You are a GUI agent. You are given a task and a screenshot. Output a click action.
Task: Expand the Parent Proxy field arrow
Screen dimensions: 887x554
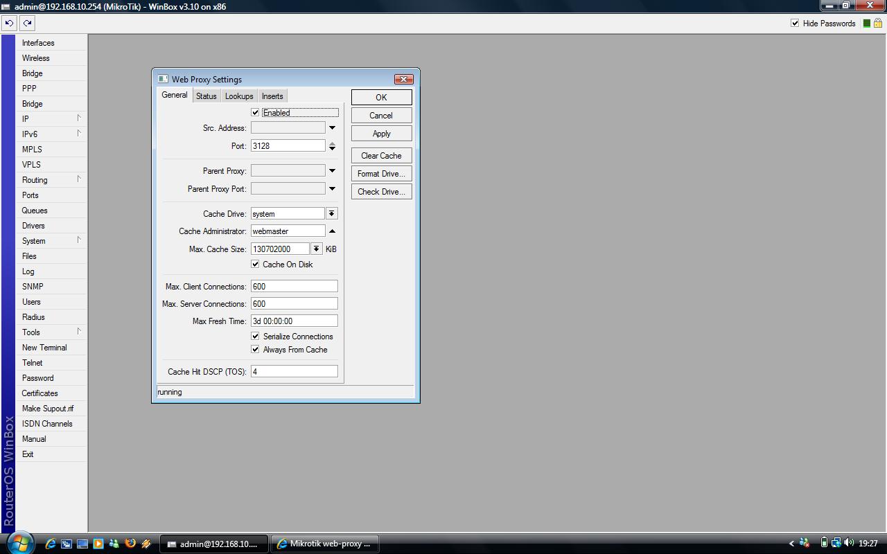(x=332, y=170)
